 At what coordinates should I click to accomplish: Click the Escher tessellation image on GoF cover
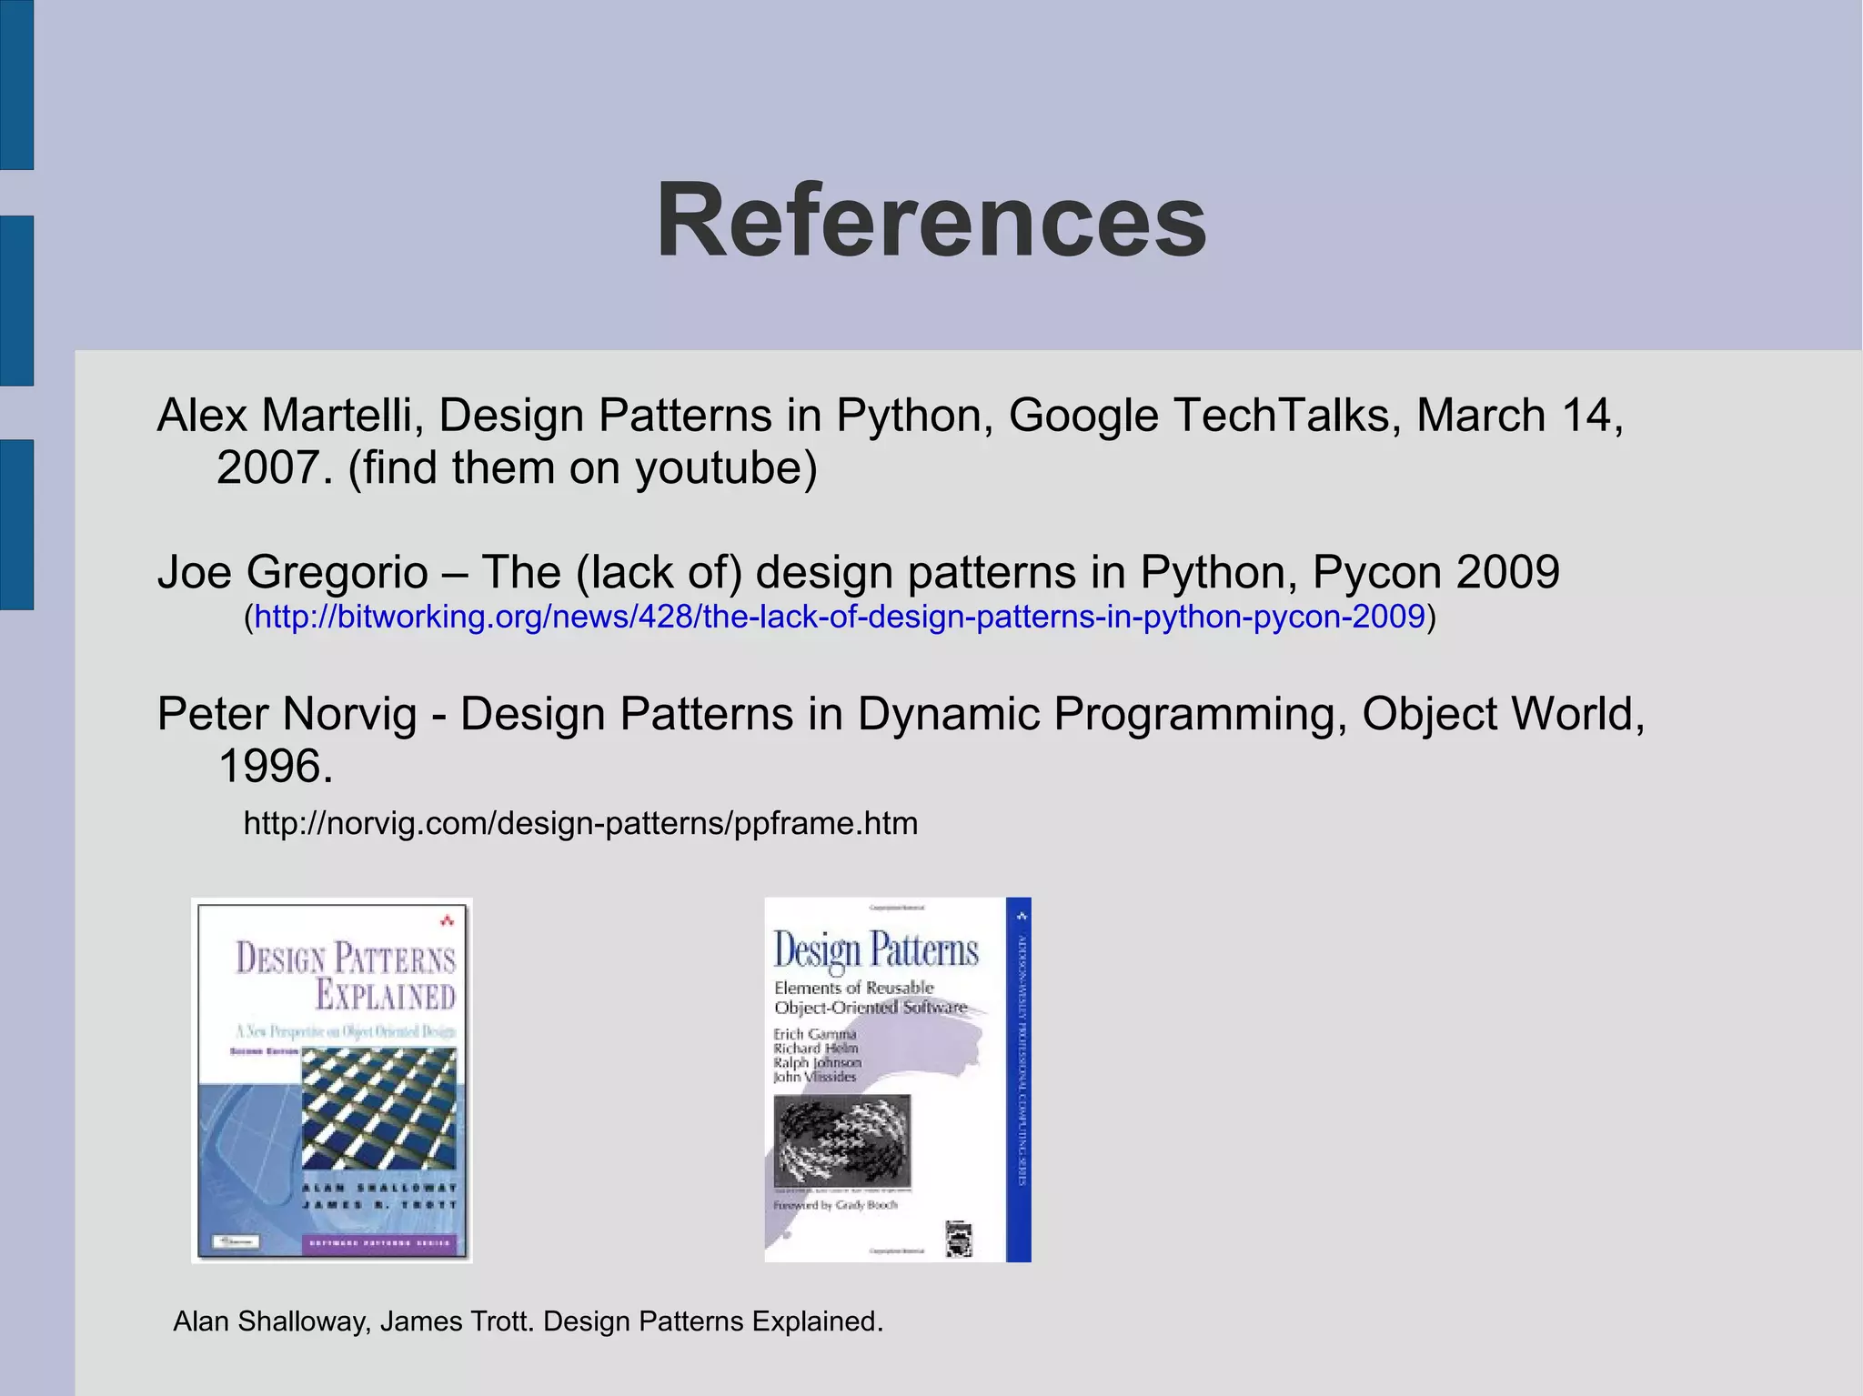[841, 1142]
